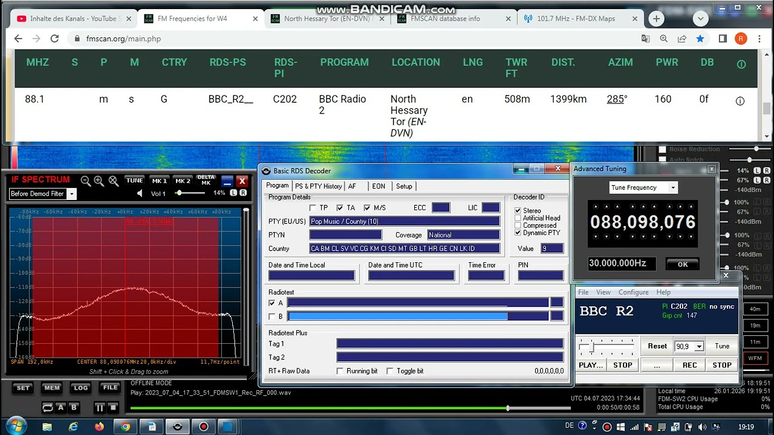Viewport: 774px width, 435px height.
Task: Open the Help menu in RDS receiver window
Action: click(x=663, y=292)
